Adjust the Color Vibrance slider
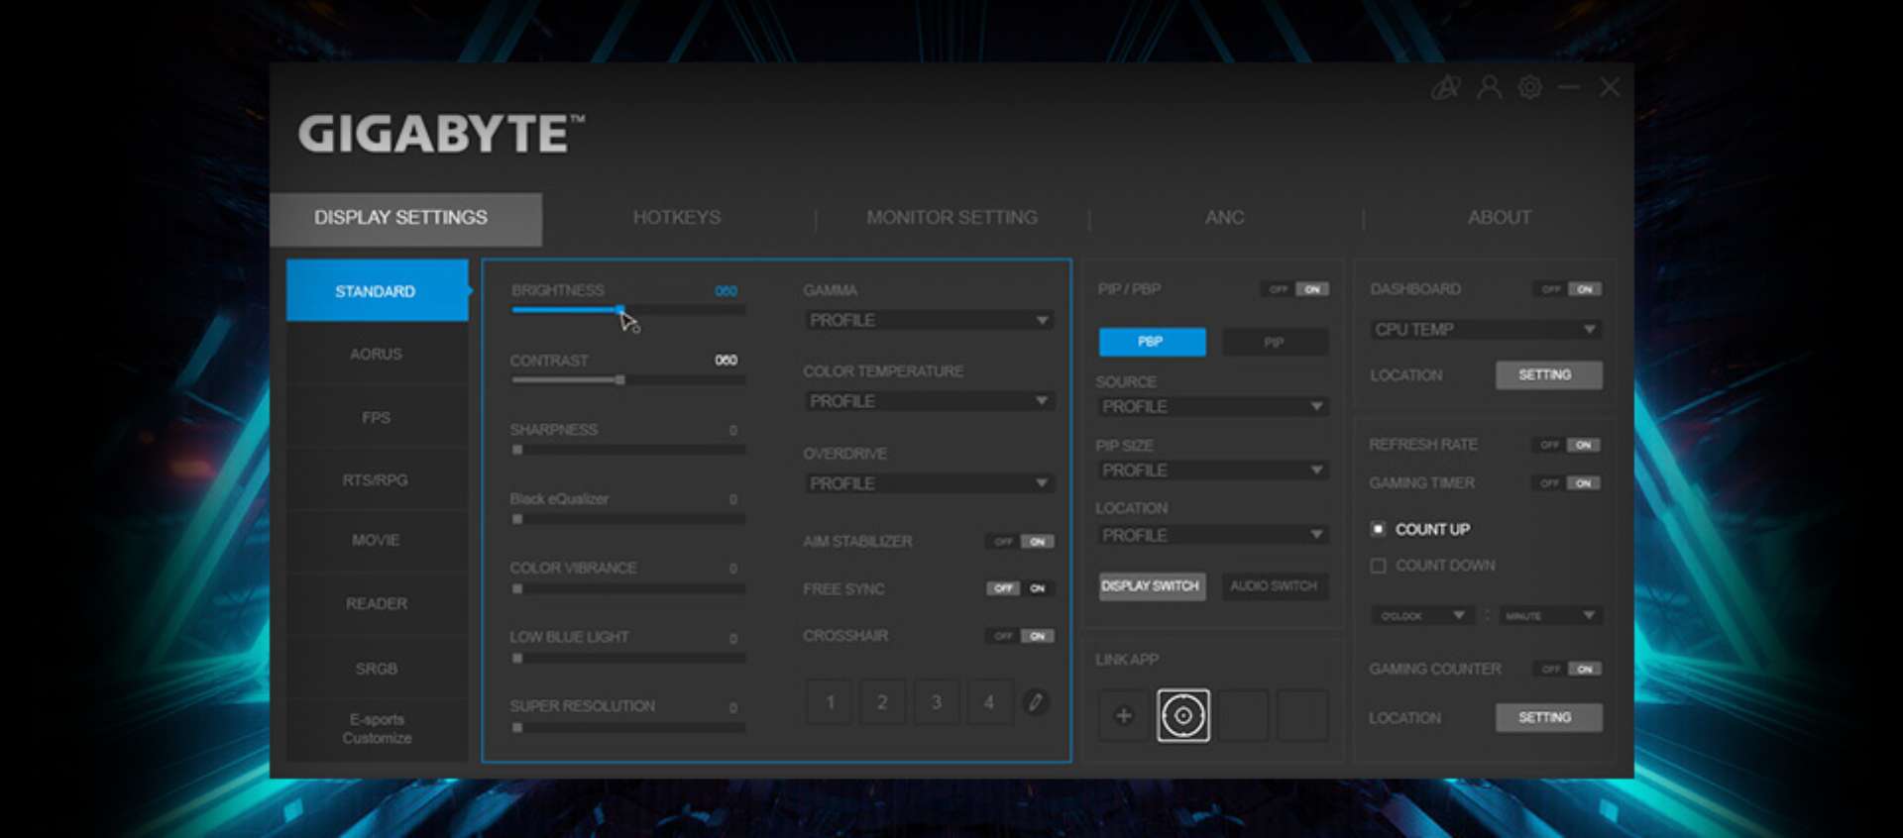The height and width of the screenshot is (838, 1903). tap(627, 588)
